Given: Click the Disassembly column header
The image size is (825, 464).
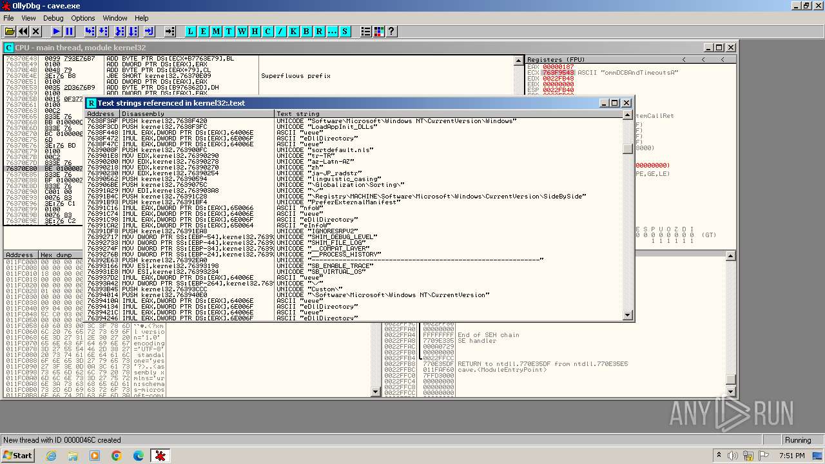Looking at the screenshot, I should tap(197, 114).
